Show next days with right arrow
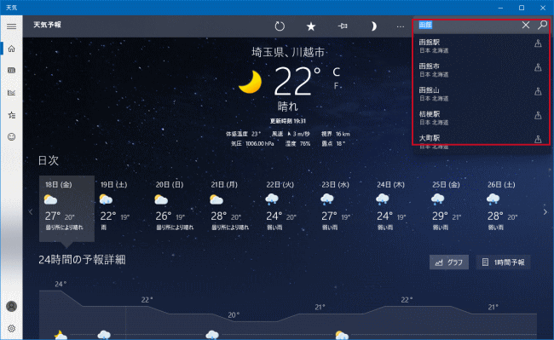 pyautogui.click(x=545, y=212)
